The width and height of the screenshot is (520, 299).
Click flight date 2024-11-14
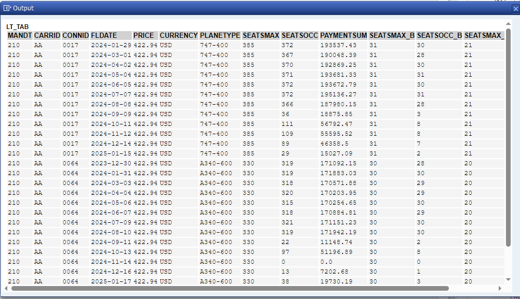click(111, 262)
